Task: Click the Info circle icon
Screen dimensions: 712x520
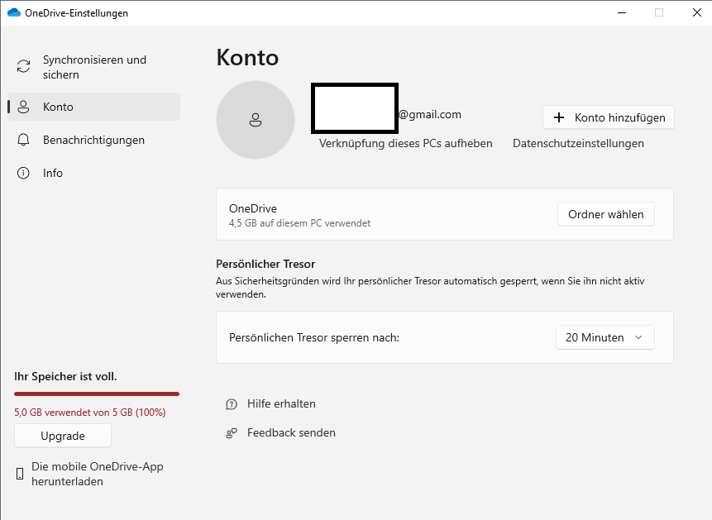Action: coord(23,173)
